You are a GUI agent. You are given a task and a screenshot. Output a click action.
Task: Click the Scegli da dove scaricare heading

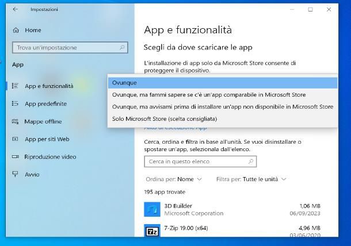(x=198, y=47)
